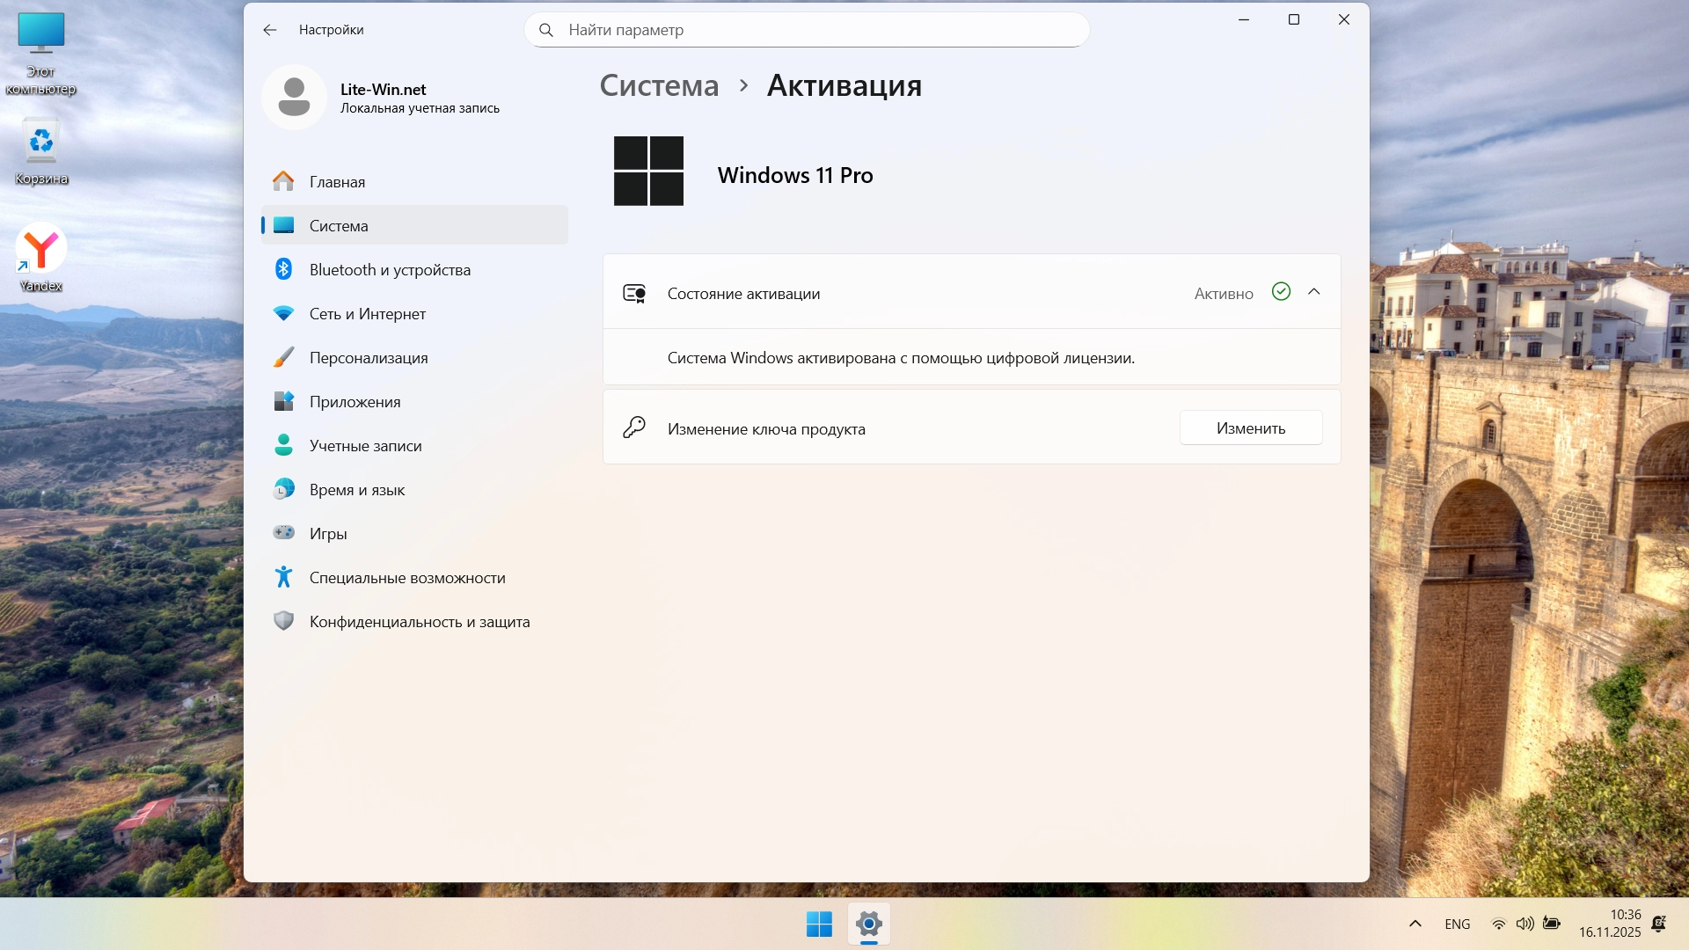Click the Конфиденциальность и защита shield icon
Screen dimensions: 1689x950
pos(283,622)
